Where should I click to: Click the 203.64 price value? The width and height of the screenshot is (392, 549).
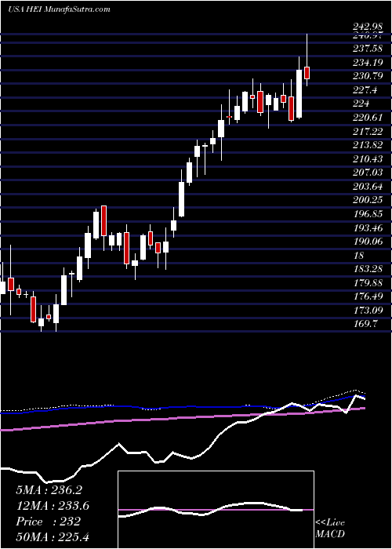pyautogui.click(x=368, y=187)
